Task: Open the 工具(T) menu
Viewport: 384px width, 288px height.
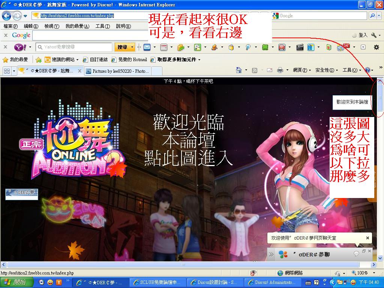Action: tap(103, 26)
